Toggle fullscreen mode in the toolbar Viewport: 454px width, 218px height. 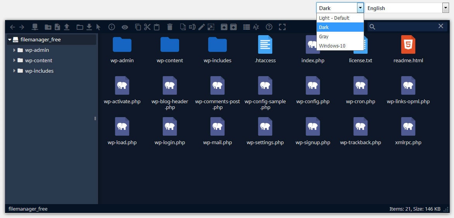coord(282,27)
